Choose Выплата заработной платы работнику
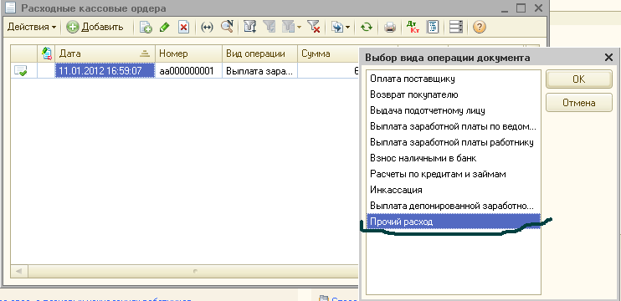 [x=454, y=142]
